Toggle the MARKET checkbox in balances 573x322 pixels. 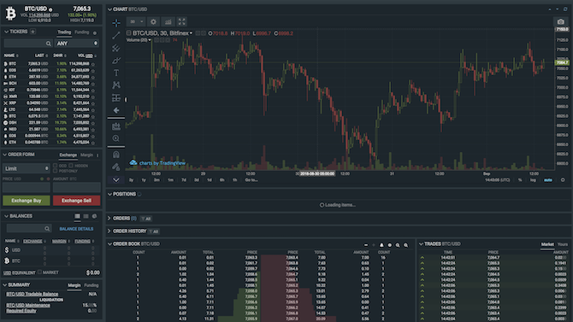39,272
